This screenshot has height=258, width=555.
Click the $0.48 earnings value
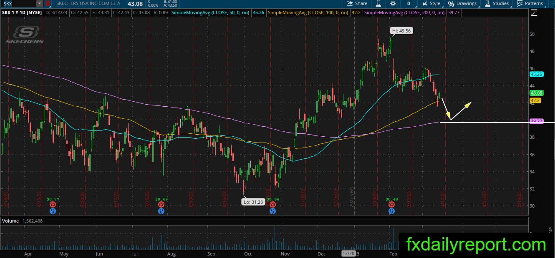tap(392, 199)
